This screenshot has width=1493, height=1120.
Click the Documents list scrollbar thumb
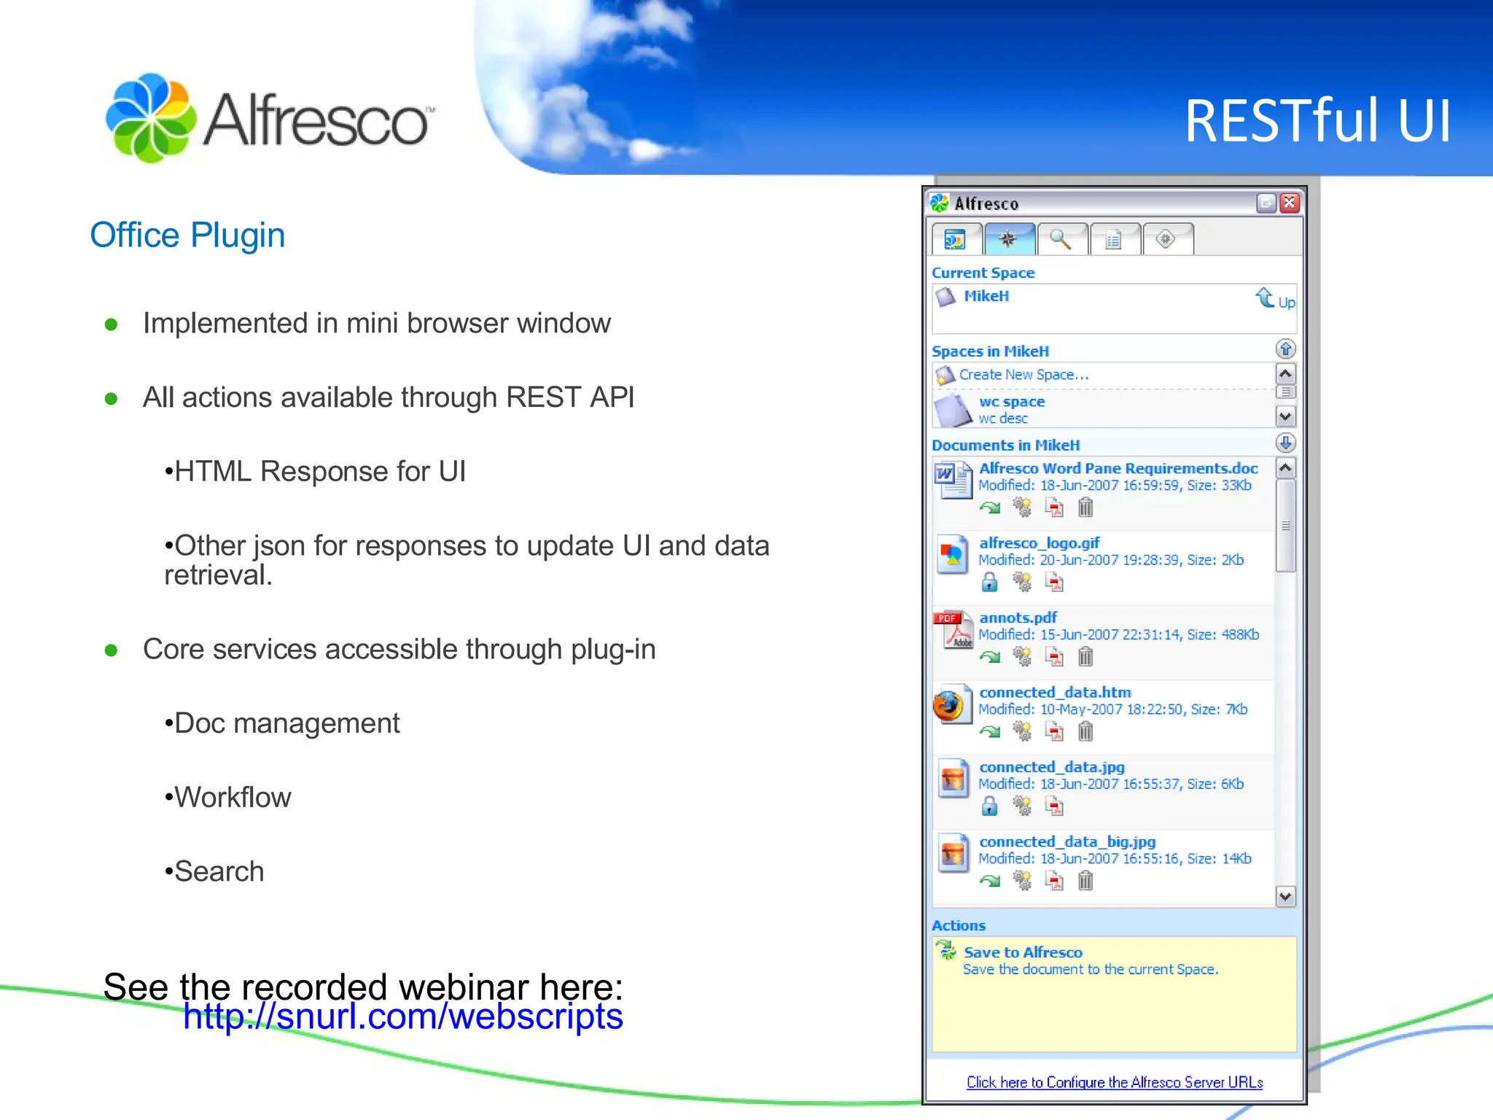click(x=1285, y=526)
